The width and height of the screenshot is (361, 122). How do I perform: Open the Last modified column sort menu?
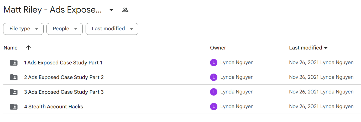pyautogui.click(x=308, y=48)
